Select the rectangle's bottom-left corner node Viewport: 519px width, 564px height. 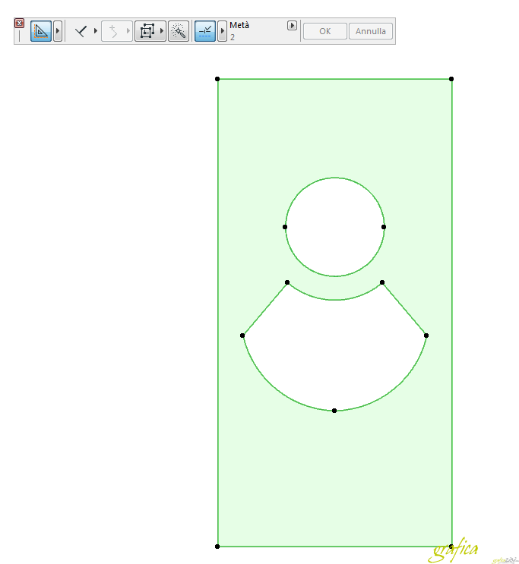click(217, 547)
